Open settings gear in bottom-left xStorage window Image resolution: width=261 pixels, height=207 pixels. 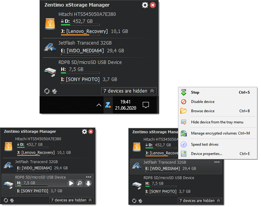point(85,132)
